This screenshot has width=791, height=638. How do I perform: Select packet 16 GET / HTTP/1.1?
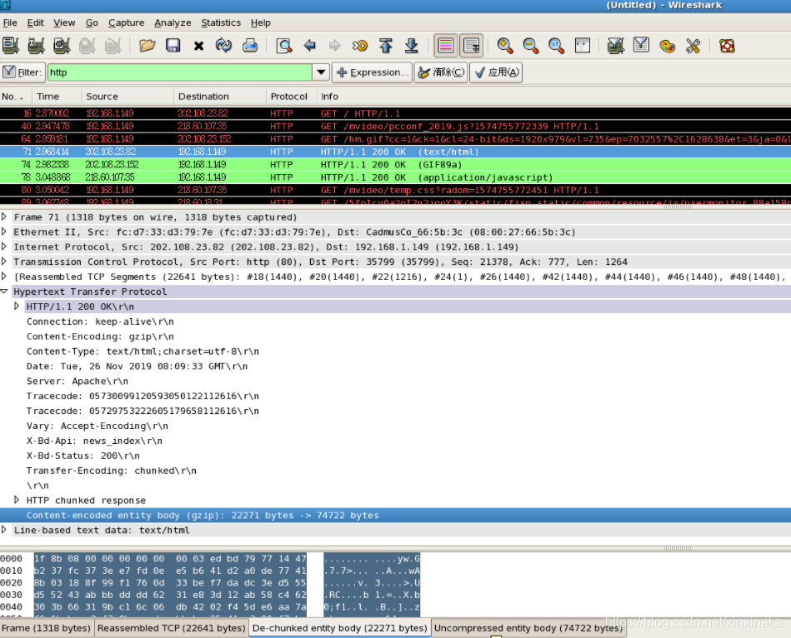395,113
